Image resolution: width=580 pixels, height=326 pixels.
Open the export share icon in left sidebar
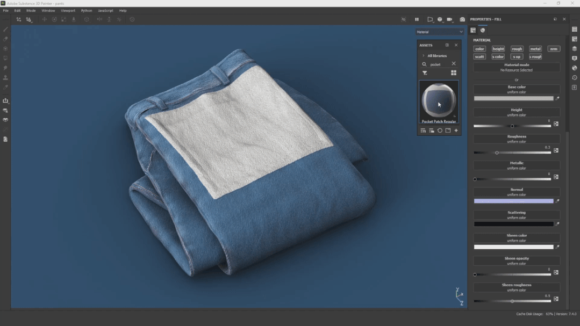5,100
